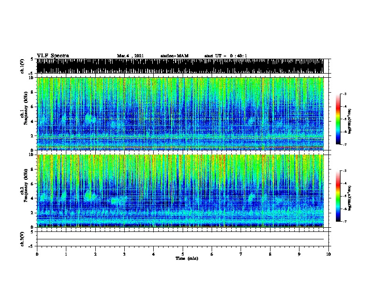
Task: Click the "-7" tick on ch.1 colorbar
Action: [x=345, y=144]
